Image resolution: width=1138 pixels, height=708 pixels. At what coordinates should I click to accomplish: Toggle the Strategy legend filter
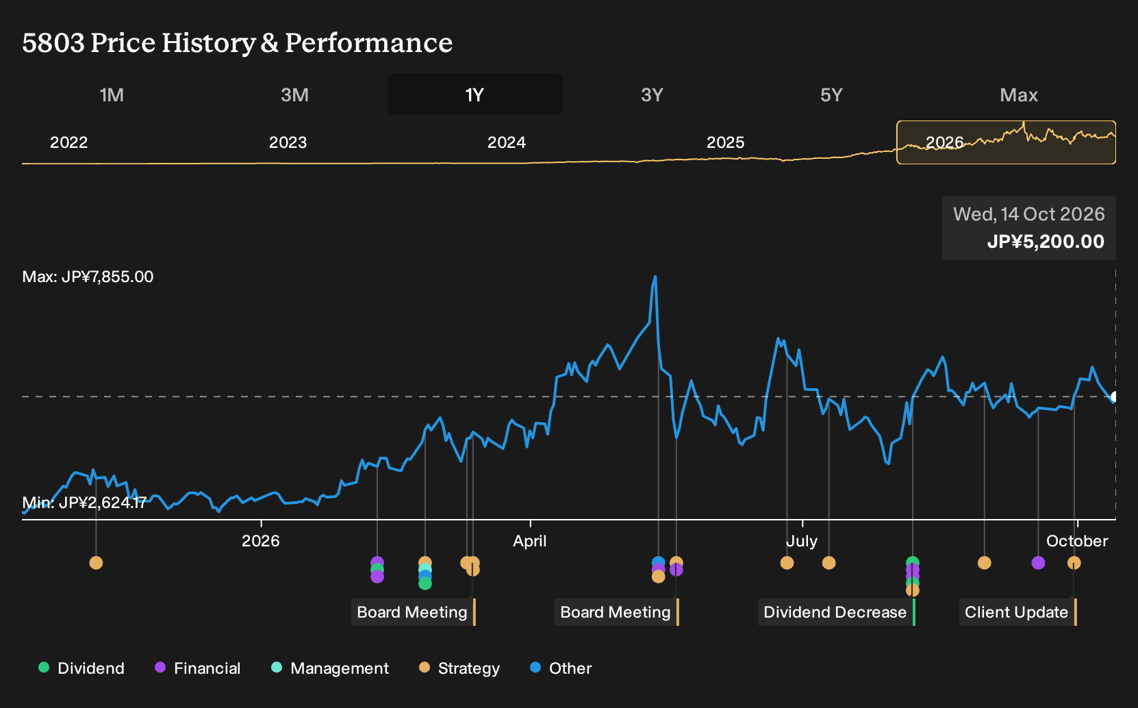[459, 668]
